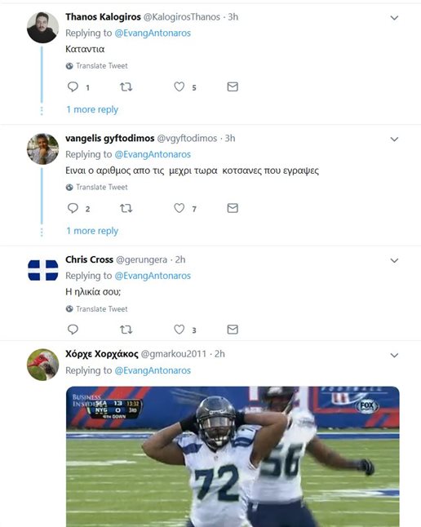Like Thanos Kalogiros's tweet
Viewport: 421px width, 527px height.
(x=179, y=86)
